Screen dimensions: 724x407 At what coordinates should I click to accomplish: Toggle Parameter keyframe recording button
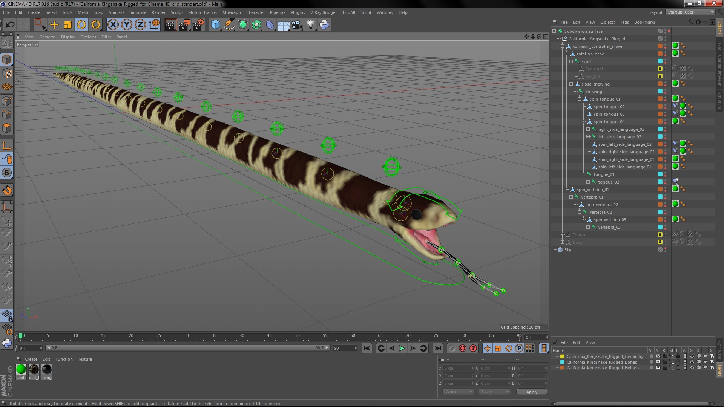[519, 349]
